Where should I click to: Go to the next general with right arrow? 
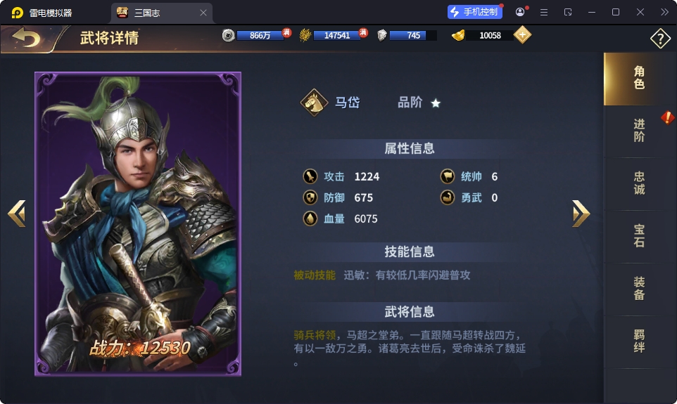pyautogui.click(x=581, y=214)
